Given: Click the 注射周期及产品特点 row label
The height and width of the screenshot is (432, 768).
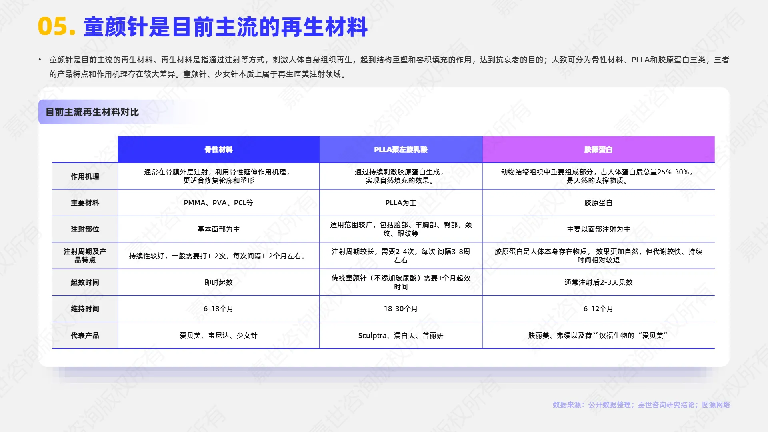Looking at the screenshot, I should coord(84,256).
